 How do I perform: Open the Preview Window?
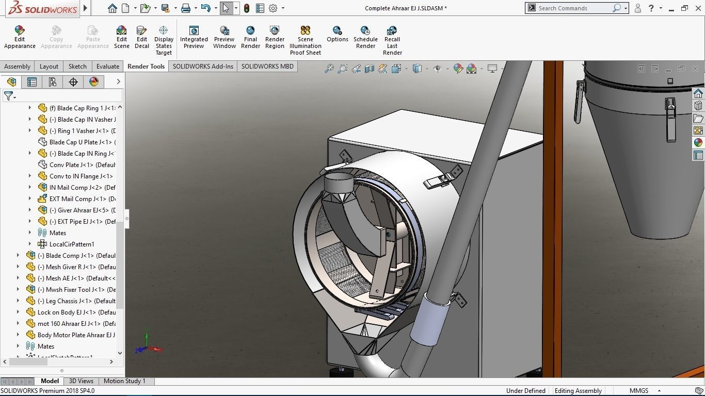[x=225, y=37]
